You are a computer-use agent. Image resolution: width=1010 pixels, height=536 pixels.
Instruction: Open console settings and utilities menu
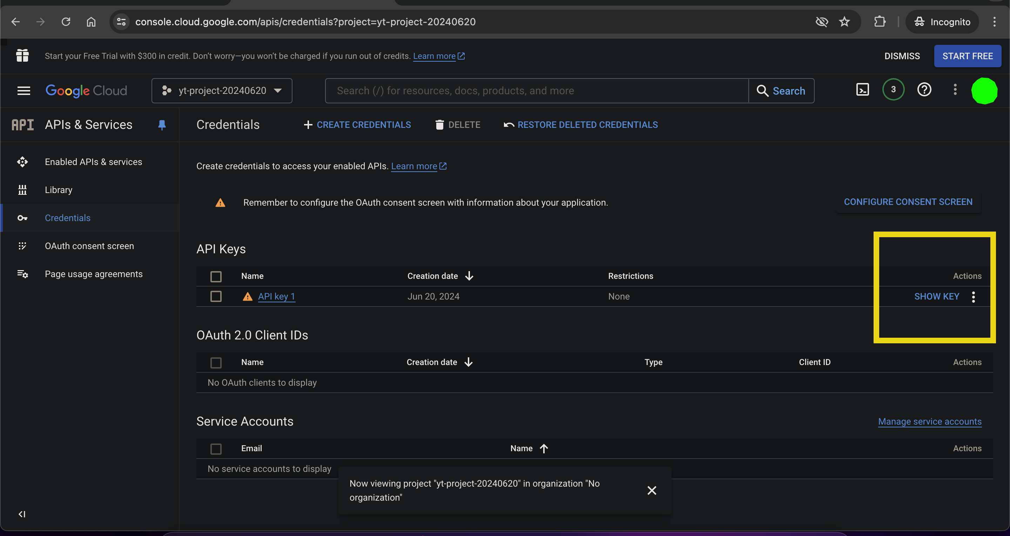click(x=955, y=90)
